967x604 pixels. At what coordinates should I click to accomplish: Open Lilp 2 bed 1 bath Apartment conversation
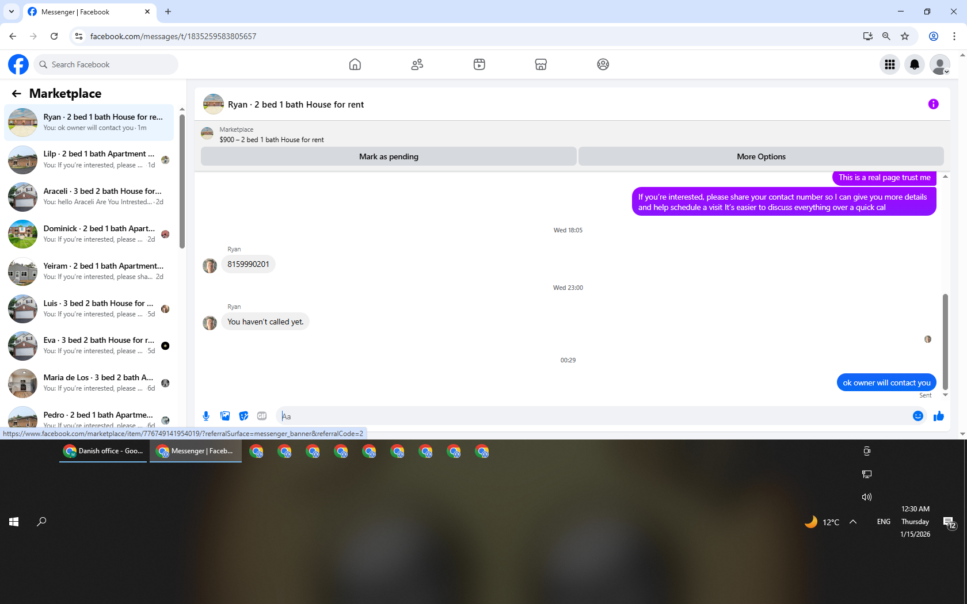[x=89, y=159]
